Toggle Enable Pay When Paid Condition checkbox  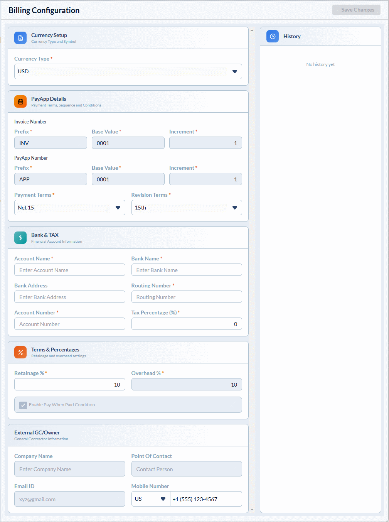pos(23,405)
